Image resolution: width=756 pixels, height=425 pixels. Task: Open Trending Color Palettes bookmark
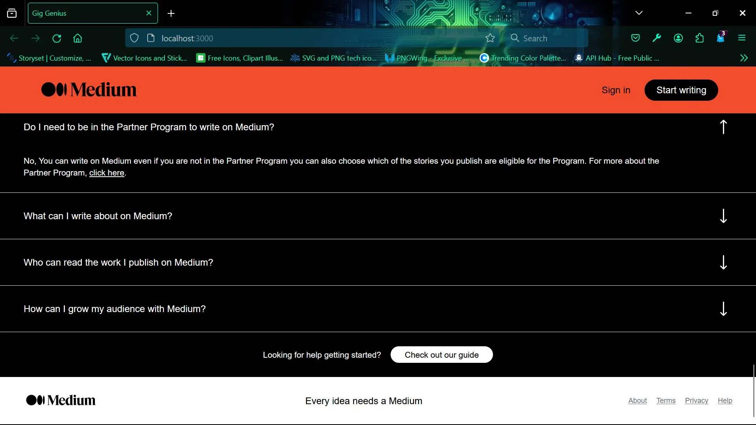click(523, 58)
